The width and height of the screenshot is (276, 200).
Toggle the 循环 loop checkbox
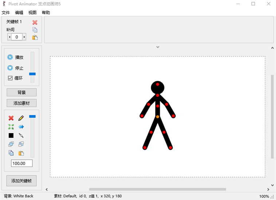(10, 78)
